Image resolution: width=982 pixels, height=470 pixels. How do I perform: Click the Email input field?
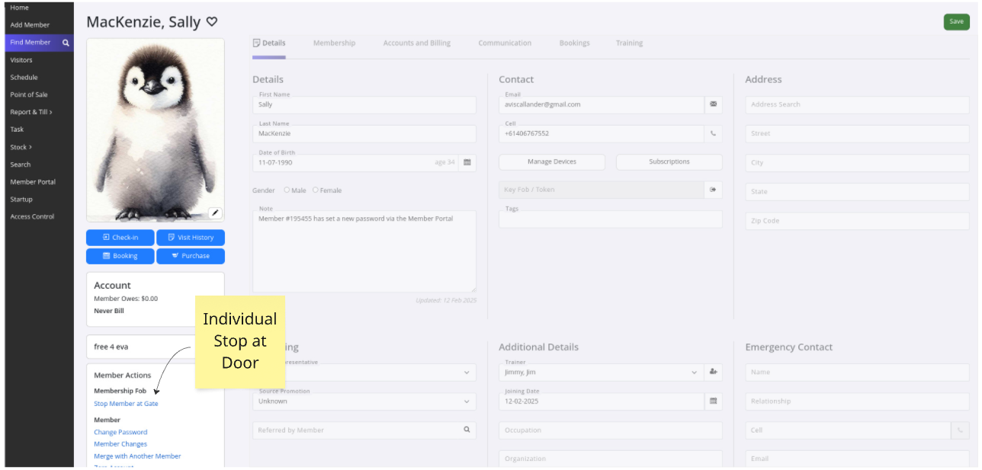click(x=602, y=104)
